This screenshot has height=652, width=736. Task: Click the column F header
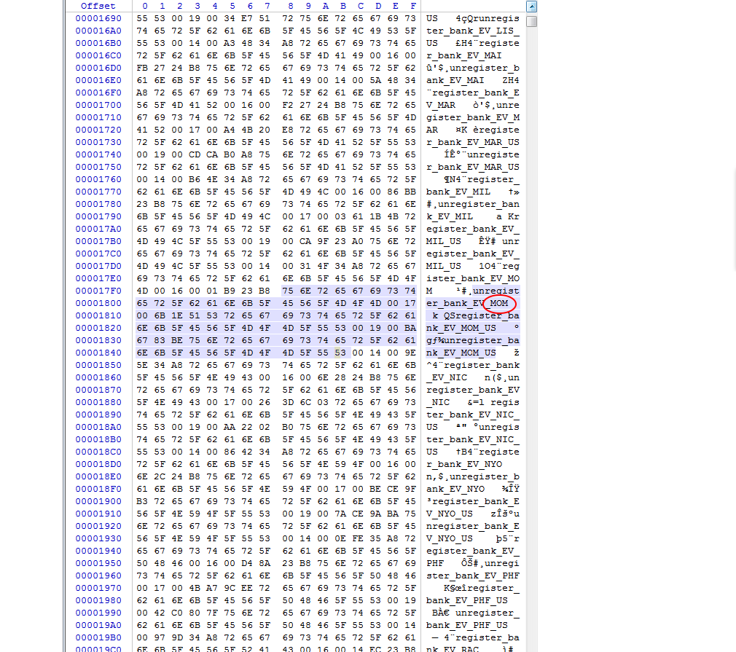click(x=413, y=6)
